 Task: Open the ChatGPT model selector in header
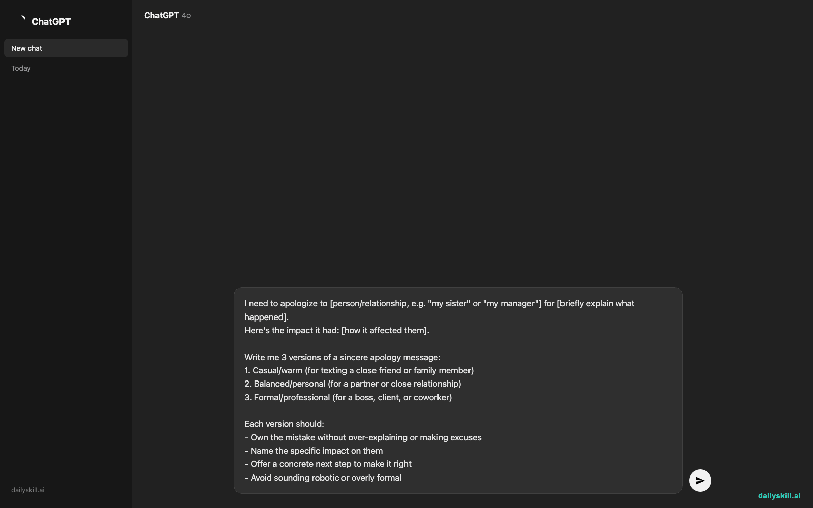167,15
